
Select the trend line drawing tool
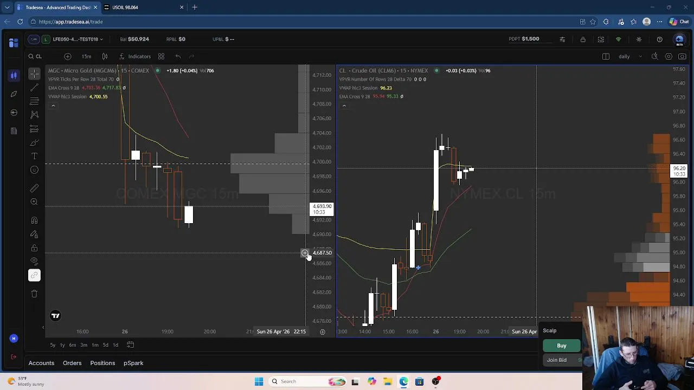34,88
